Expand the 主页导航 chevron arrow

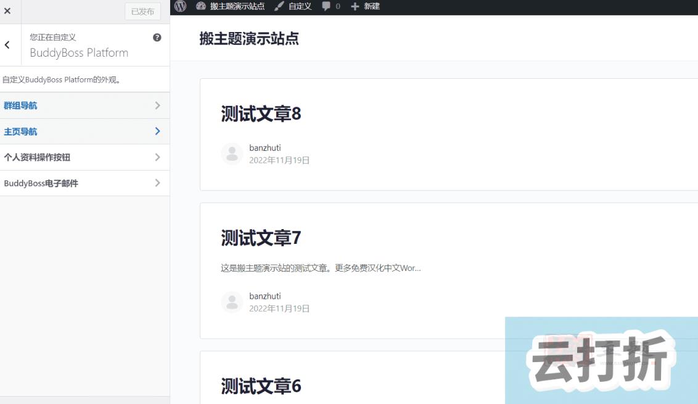(x=158, y=131)
